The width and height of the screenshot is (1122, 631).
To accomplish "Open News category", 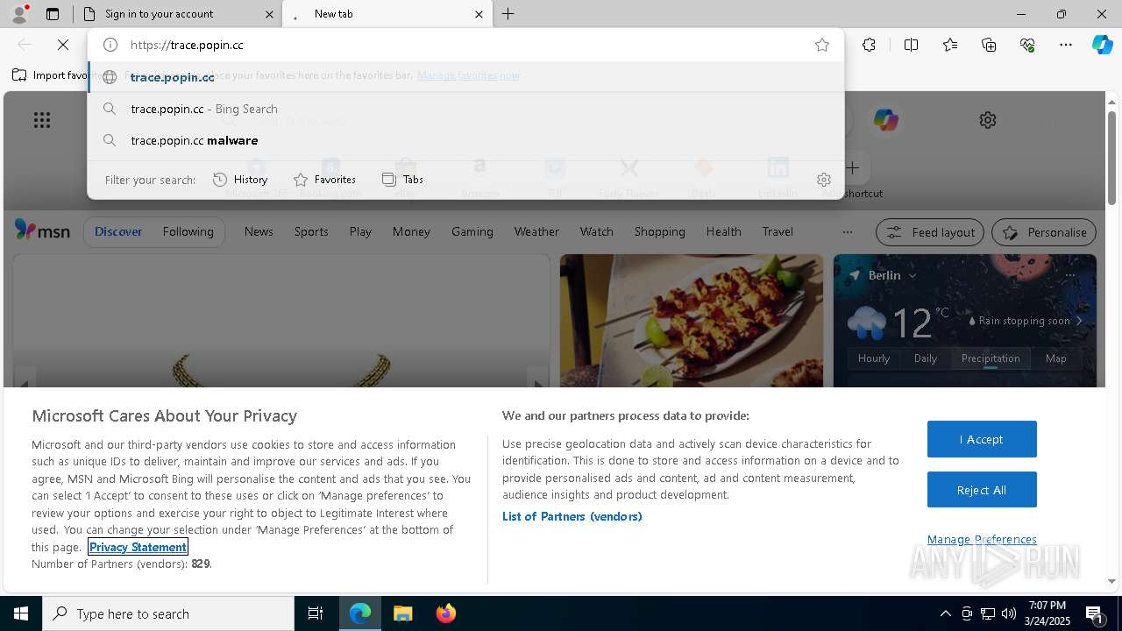I will pyautogui.click(x=259, y=231).
